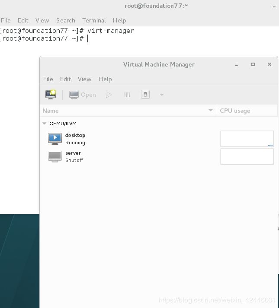
Task: Click the desktop VM running icon
Action: click(x=55, y=139)
